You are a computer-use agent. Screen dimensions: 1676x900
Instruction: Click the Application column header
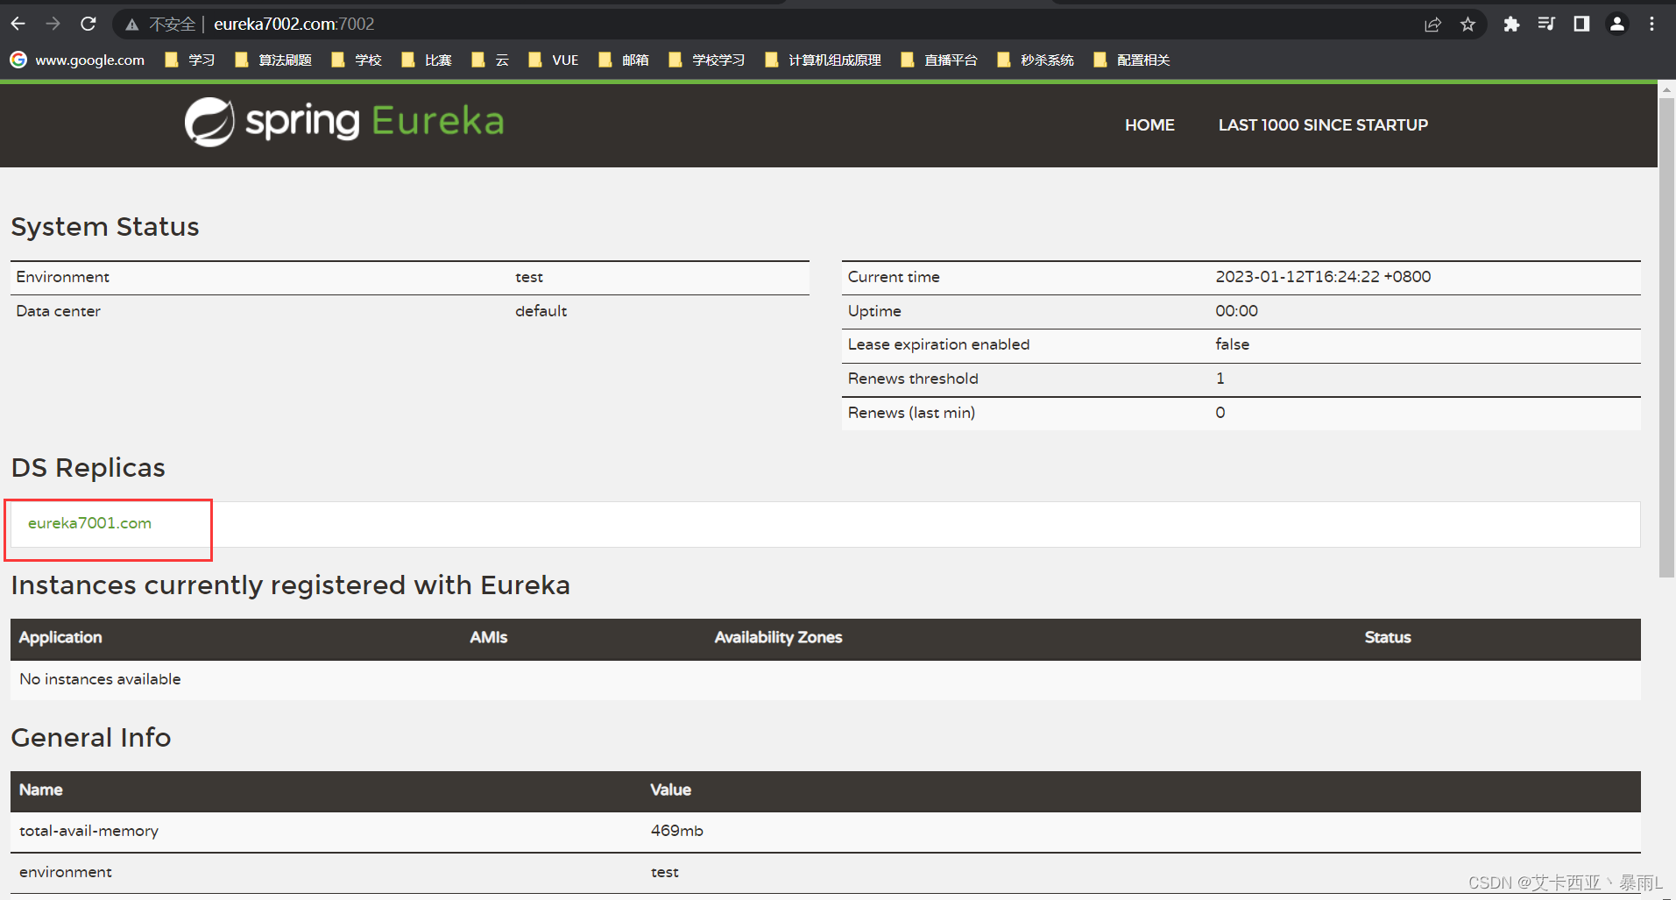click(x=60, y=637)
